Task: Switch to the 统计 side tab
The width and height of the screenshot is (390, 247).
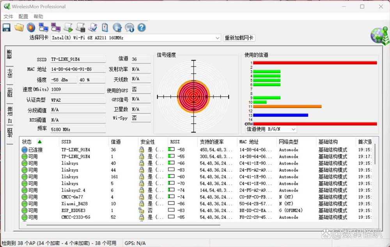Action: click(10, 73)
